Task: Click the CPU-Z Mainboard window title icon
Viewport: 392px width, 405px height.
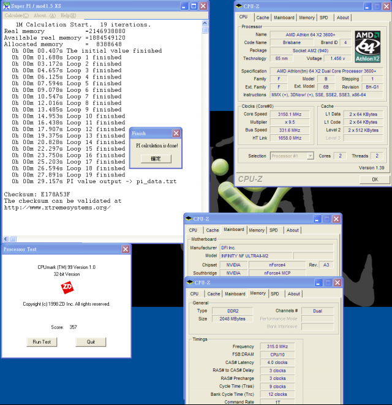Action: pyautogui.click(x=189, y=219)
